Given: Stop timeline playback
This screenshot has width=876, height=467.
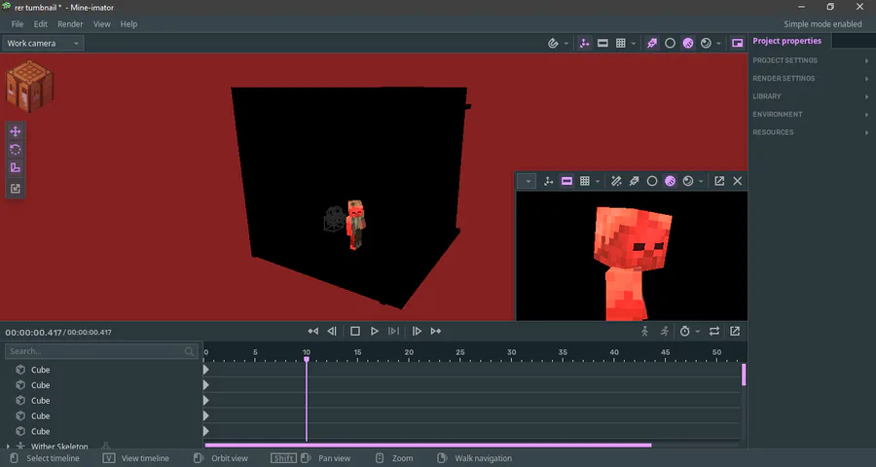Looking at the screenshot, I should coord(354,331).
